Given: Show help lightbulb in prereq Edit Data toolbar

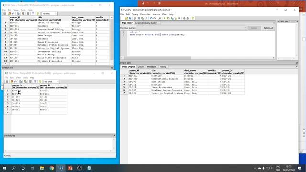Looking at the screenshot, I should coord(40,82).
